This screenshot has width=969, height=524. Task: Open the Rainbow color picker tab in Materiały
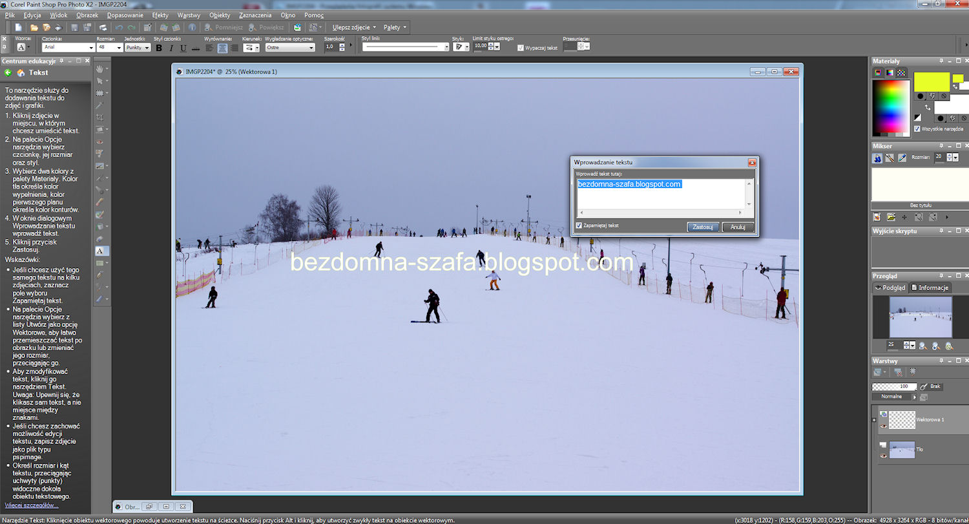point(890,72)
